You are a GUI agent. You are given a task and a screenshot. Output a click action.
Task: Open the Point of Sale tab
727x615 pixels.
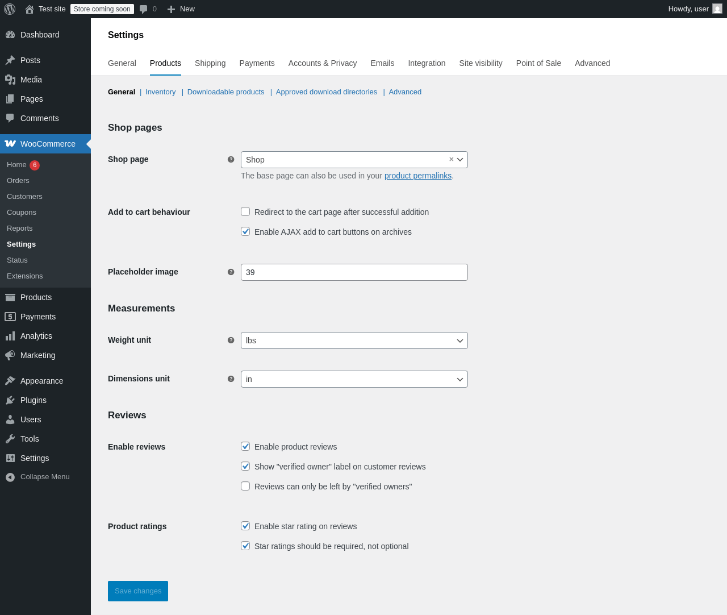point(538,63)
